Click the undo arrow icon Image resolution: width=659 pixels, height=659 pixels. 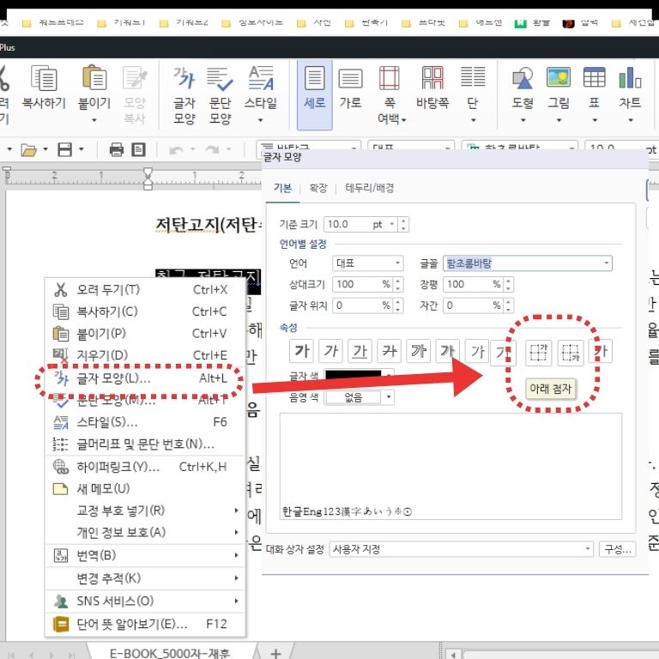(x=176, y=149)
